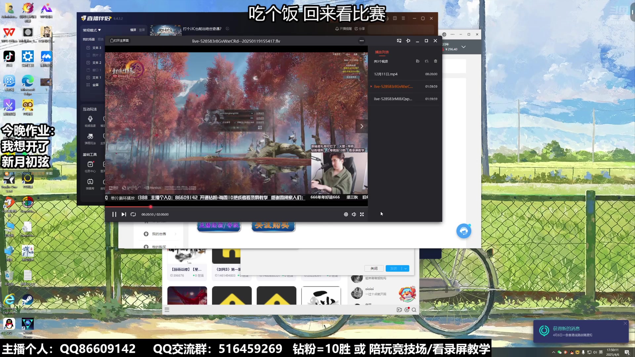The image size is (635, 357).
Task: Select the dimmed 窗口 1 layer
Action: 94,70
